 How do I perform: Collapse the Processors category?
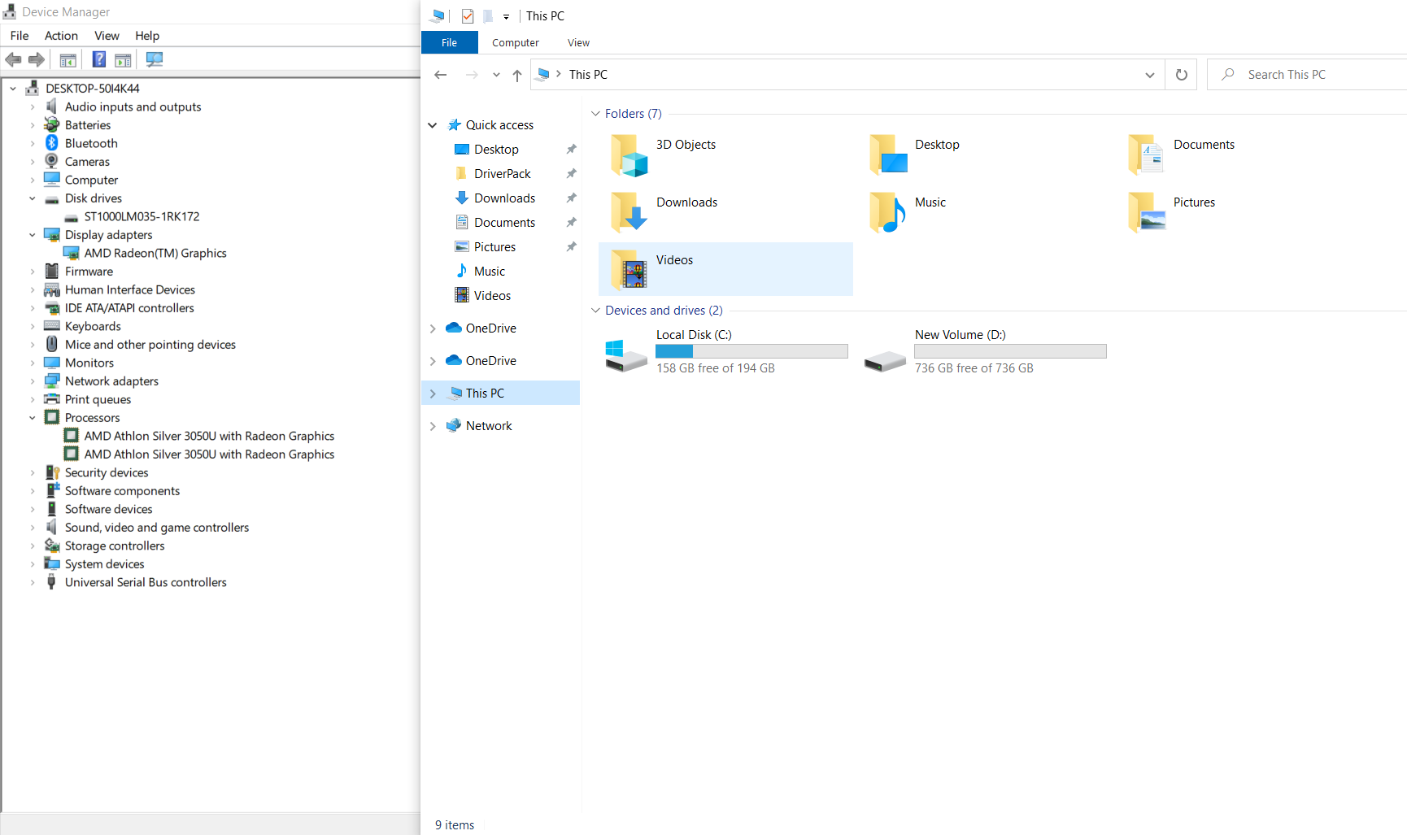(x=33, y=418)
